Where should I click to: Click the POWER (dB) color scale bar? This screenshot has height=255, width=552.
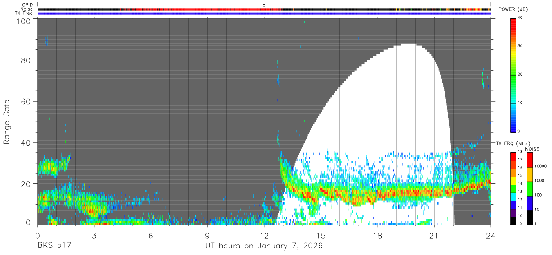coord(513,75)
